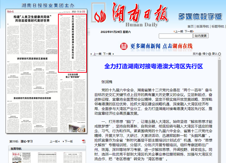Click the paragraph beginning 一、打开思想"脑门"
The width and height of the screenshot is (226, 163).
[153, 140]
